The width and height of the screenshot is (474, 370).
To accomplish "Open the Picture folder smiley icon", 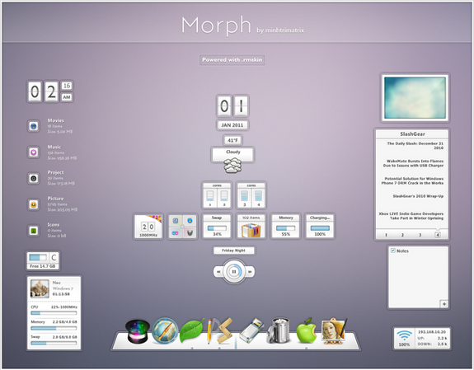I will 34,204.
